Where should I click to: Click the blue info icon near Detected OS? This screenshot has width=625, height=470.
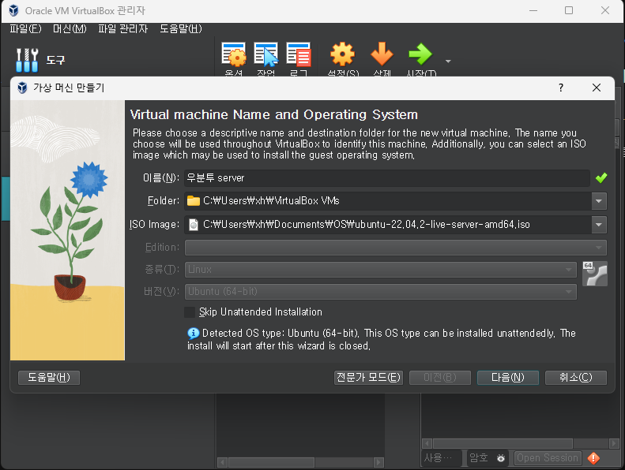pyautogui.click(x=194, y=333)
